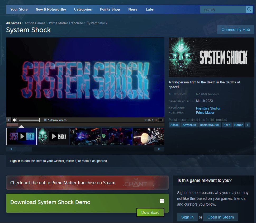Screen dimensions: 256x223
Task: Open developer Nightdive Studios link
Action: click(x=208, y=108)
